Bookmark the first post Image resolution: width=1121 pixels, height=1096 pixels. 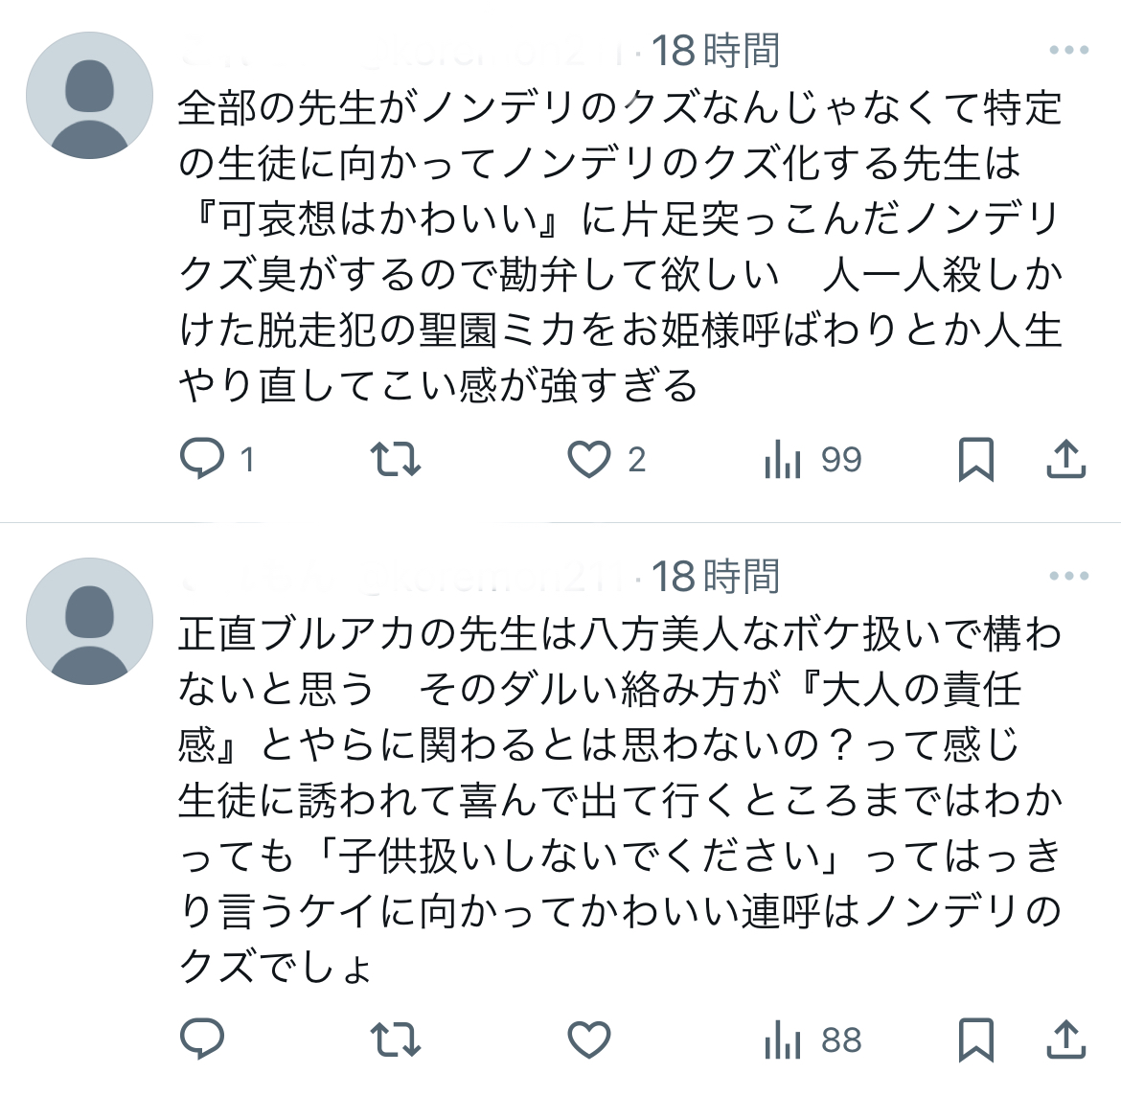(x=976, y=460)
